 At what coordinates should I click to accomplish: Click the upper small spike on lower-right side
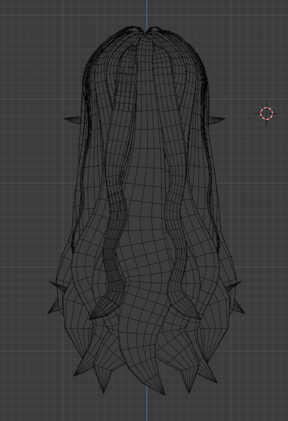click(233, 286)
